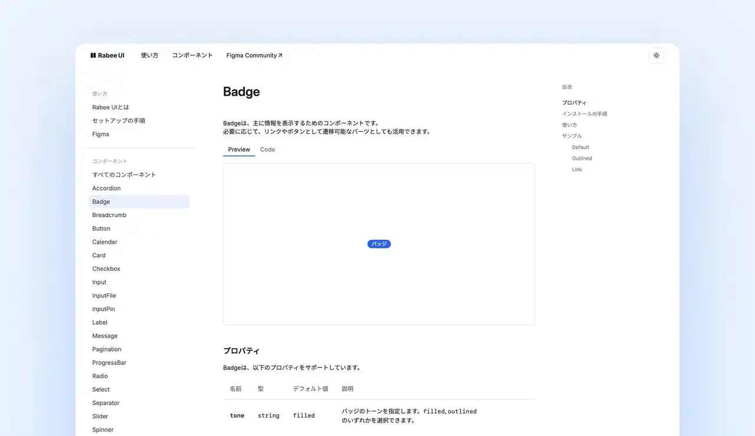Viewport: 755px width, 436px height.
Task: Open コンポーネント in the top navigation
Action: click(192, 55)
